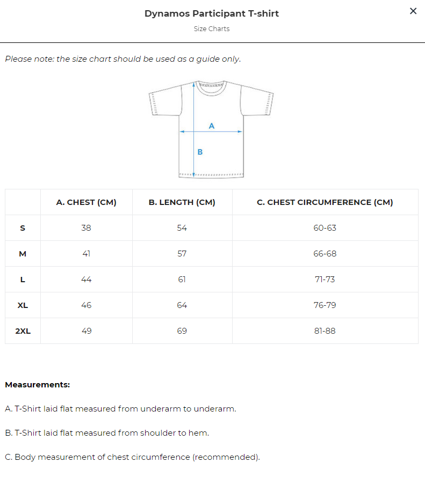Click chest value 38 for size S
The width and height of the screenshot is (425, 477).
tap(87, 228)
